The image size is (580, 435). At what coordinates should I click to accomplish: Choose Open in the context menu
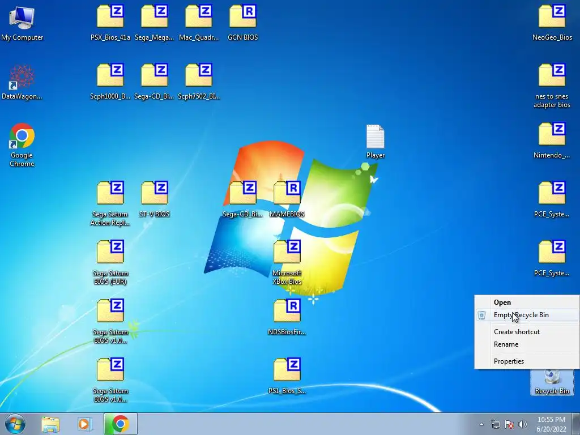pos(527,302)
